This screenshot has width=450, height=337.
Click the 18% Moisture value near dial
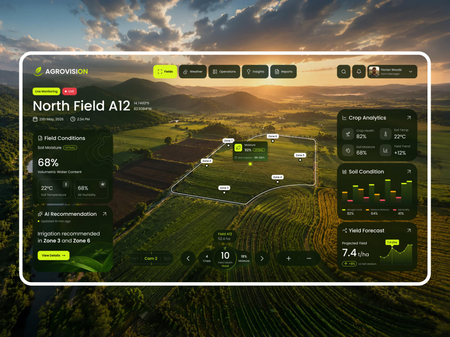(x=244, y=258)
